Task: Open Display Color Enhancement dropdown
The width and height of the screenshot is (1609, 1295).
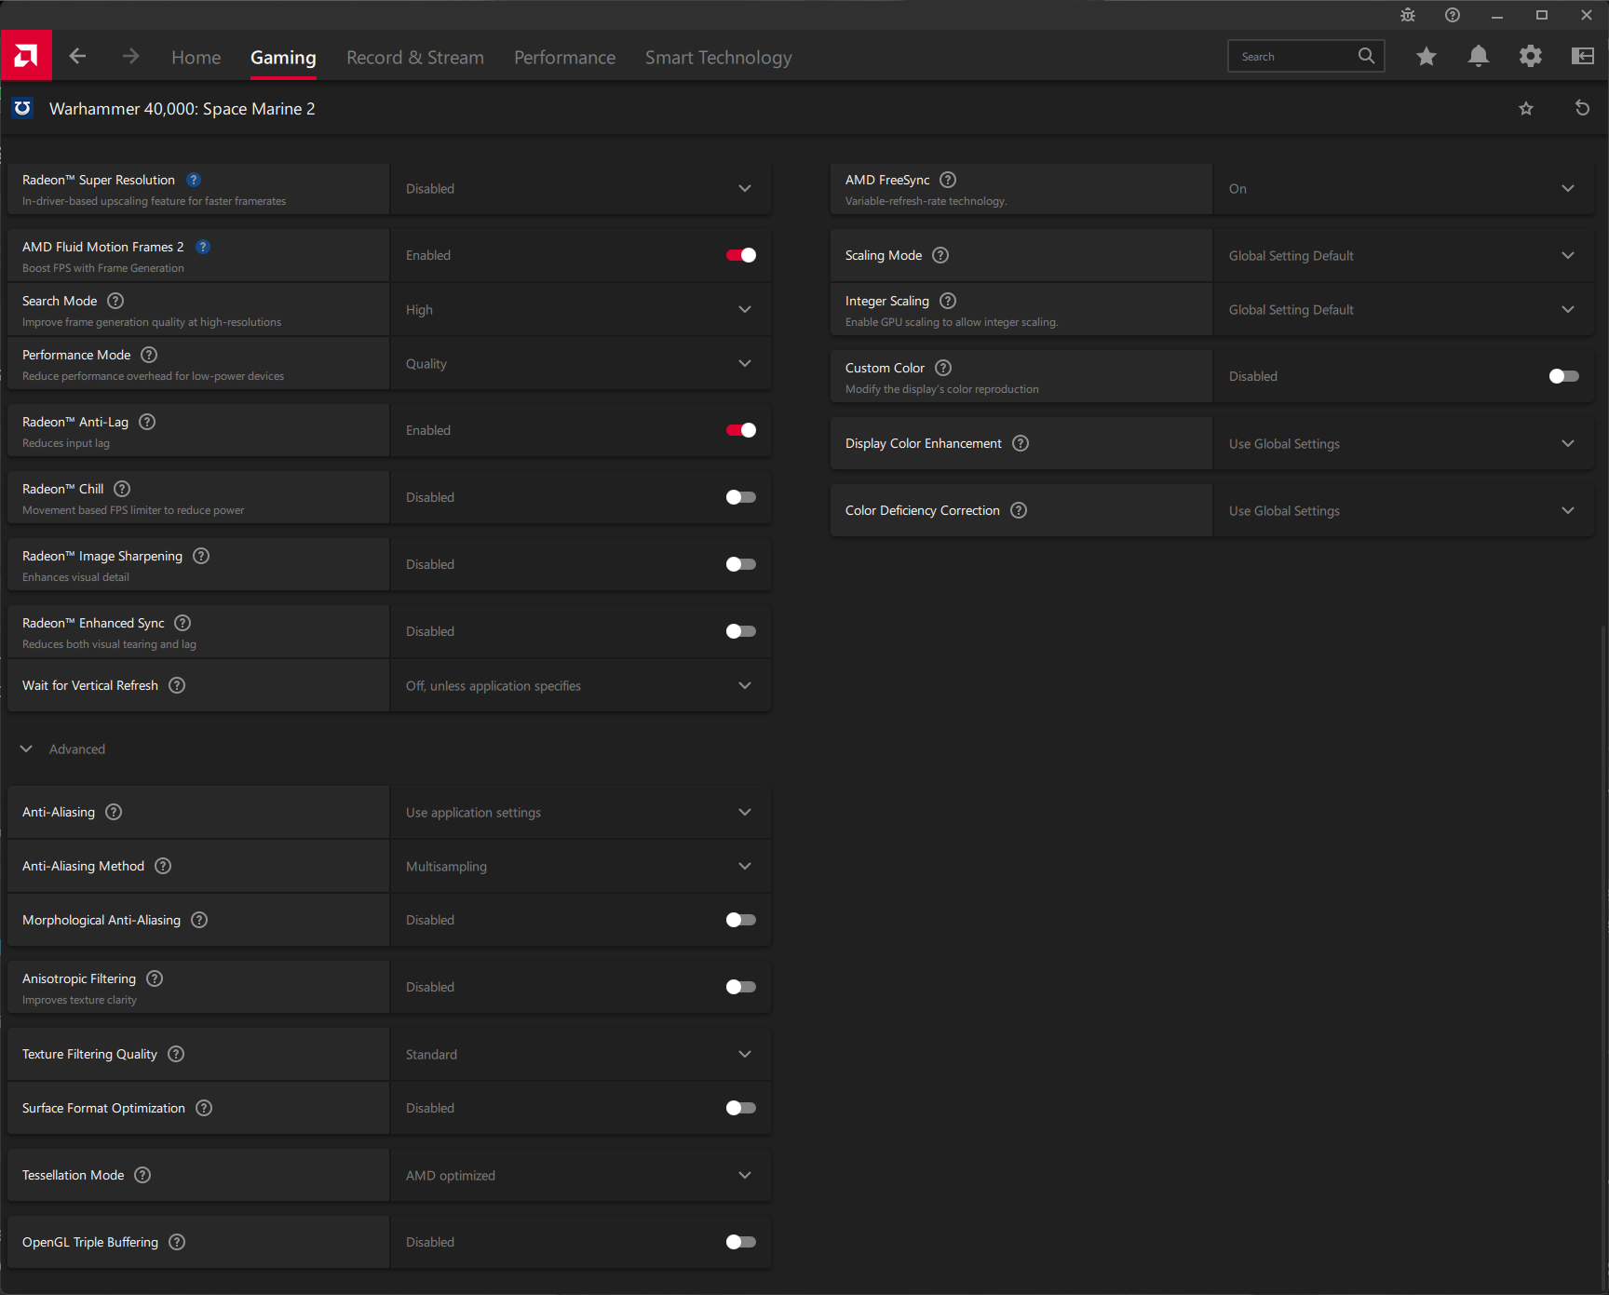Action: (1404, 444)
